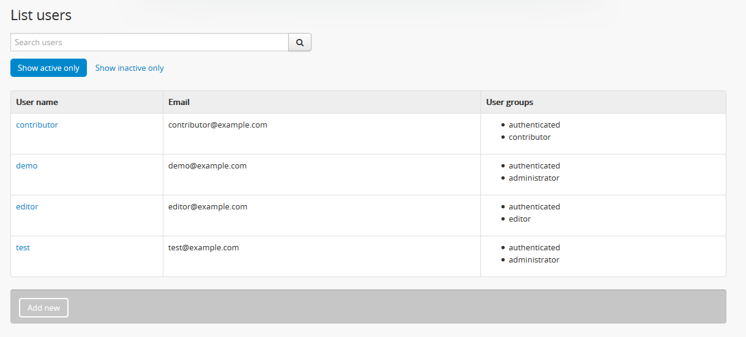Open the test user name link
746x337 pixels.
click(x=23, y=247)
